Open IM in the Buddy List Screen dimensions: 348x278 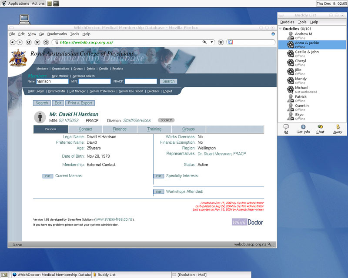[286, 129]
